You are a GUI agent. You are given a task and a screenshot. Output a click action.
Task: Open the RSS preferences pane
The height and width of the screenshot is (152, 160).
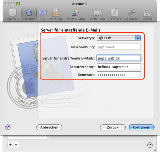point(42,15)
